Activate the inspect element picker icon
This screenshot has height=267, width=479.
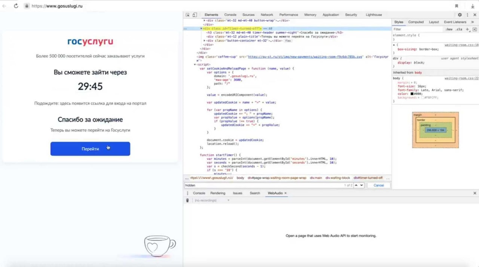point(187,15)
